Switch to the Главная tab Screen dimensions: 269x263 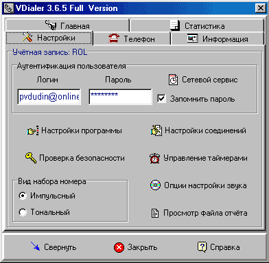tap(67, 25)
